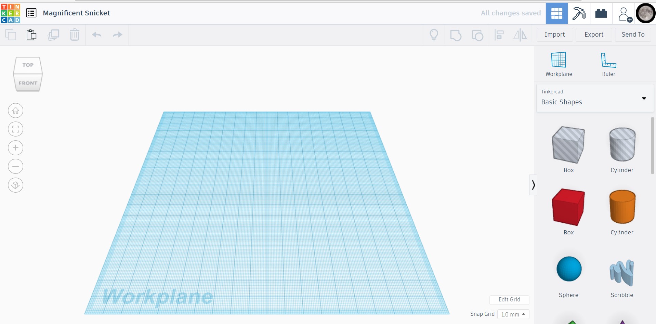Click the Redo arrow

tap(117, 35)
